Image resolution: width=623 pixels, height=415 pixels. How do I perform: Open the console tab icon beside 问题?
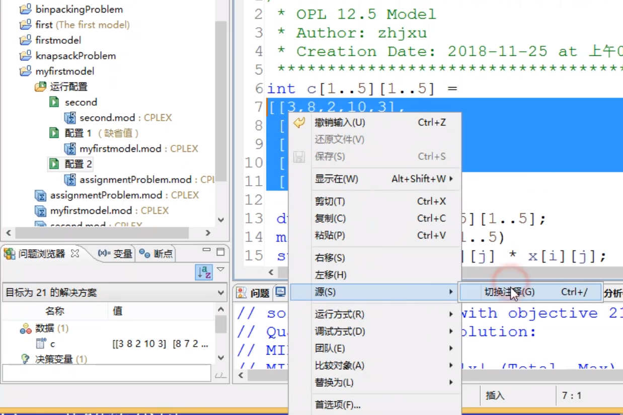point(280,292)
